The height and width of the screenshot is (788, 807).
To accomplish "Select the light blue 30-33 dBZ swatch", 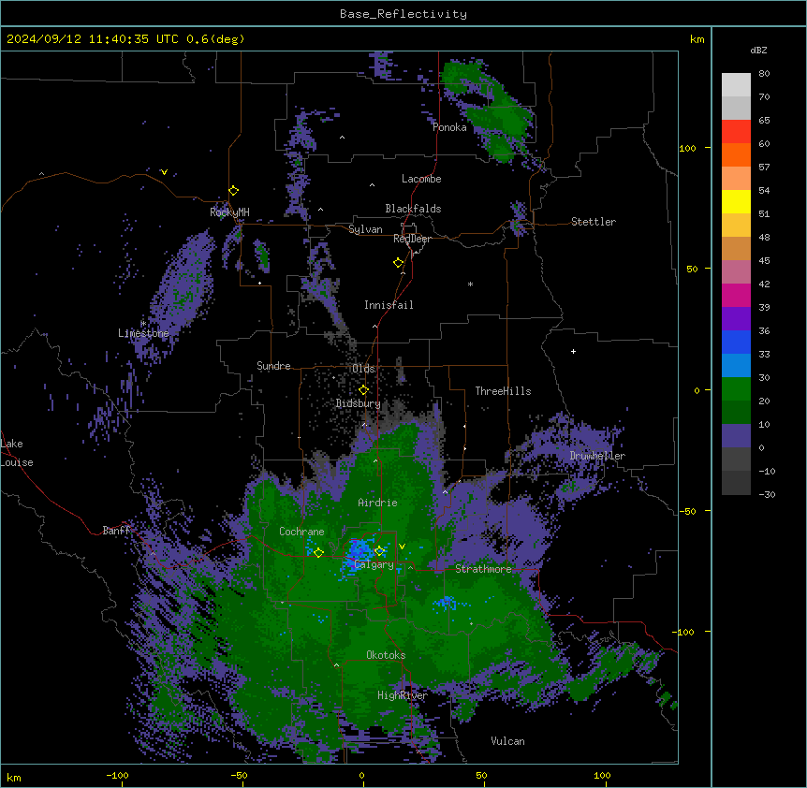I will pos(736,366).
